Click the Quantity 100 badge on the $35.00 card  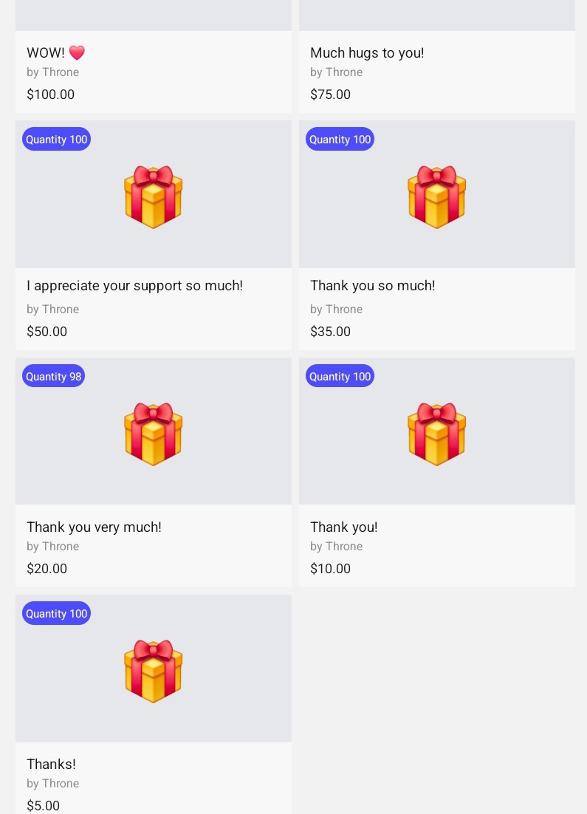340,139
